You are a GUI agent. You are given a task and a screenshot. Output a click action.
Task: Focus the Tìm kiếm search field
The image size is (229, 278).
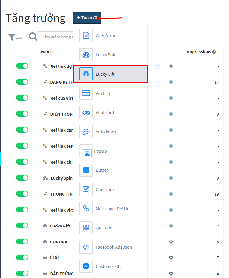[x=56, y=37]
